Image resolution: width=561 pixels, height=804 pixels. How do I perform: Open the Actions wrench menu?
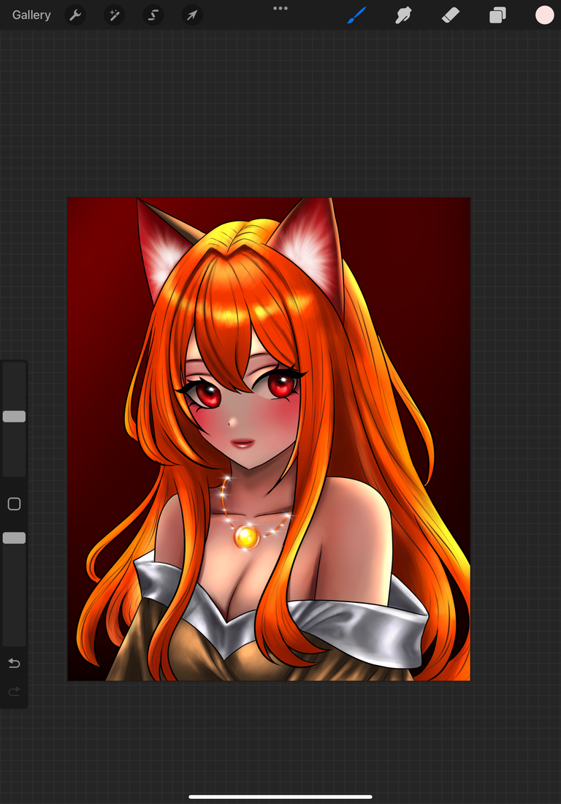(x=75, y=15)
